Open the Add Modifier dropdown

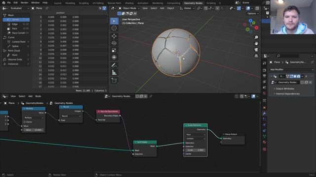tap(291, 69)
